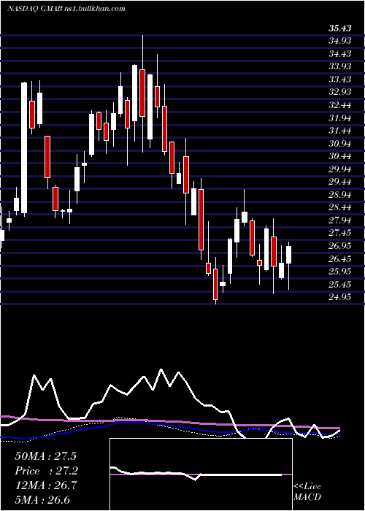Click the <<Live MACD label
Image resolution: width=365 pixels, height=511 pixels.
[307, 492]
